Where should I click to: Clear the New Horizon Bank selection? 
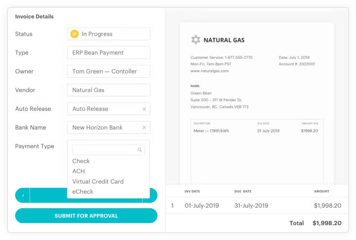pos(144,128)
